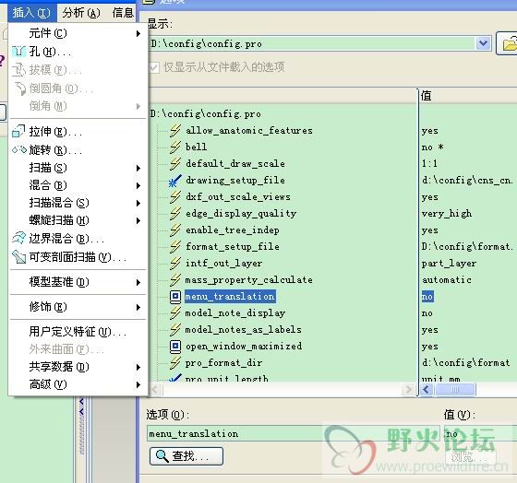517x483 pixels.
Task: Expand the Sweep (扫描) submenu arrow
Action: click(x=138, y=168)
